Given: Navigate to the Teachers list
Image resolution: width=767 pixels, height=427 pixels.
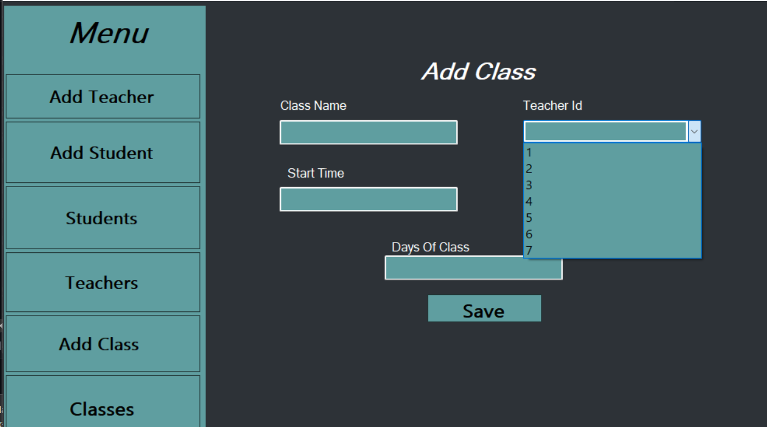Looking at the screenshot, I should point(102,282).
